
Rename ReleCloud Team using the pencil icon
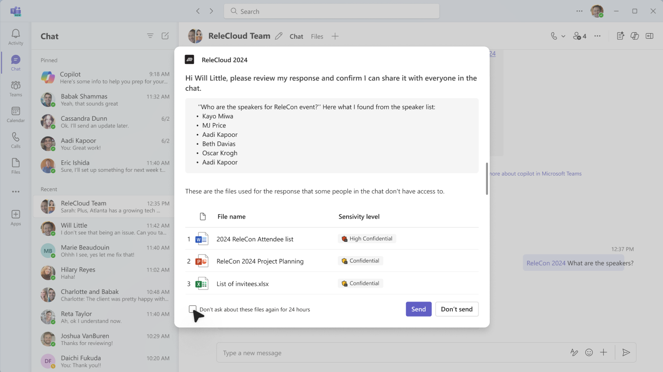(278, 35)
